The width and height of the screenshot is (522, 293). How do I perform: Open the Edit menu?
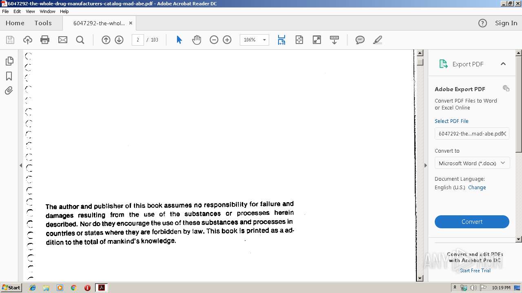click(x=17, y=11)
